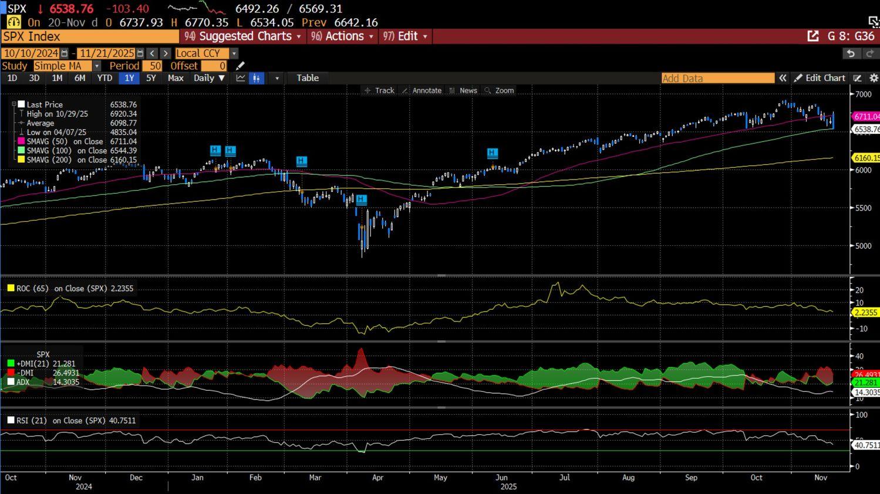880x494 pixels.
Task: Toggle the Track crosshair mode
Action: coord(379,90)
